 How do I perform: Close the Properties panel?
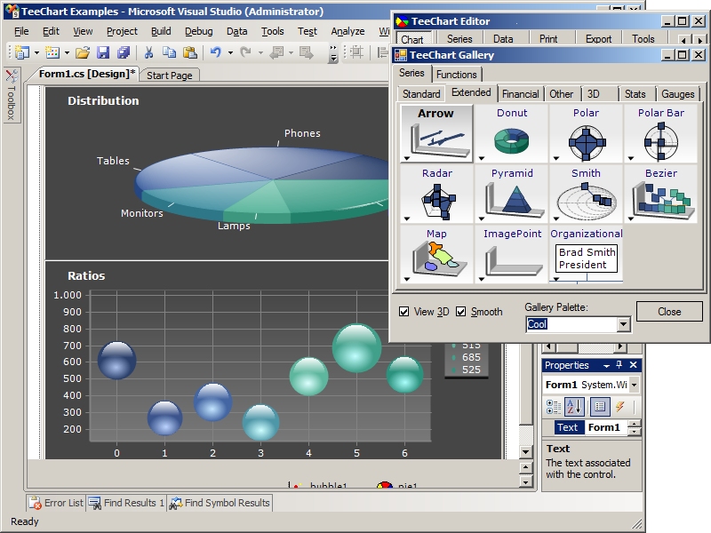[634, 365]
